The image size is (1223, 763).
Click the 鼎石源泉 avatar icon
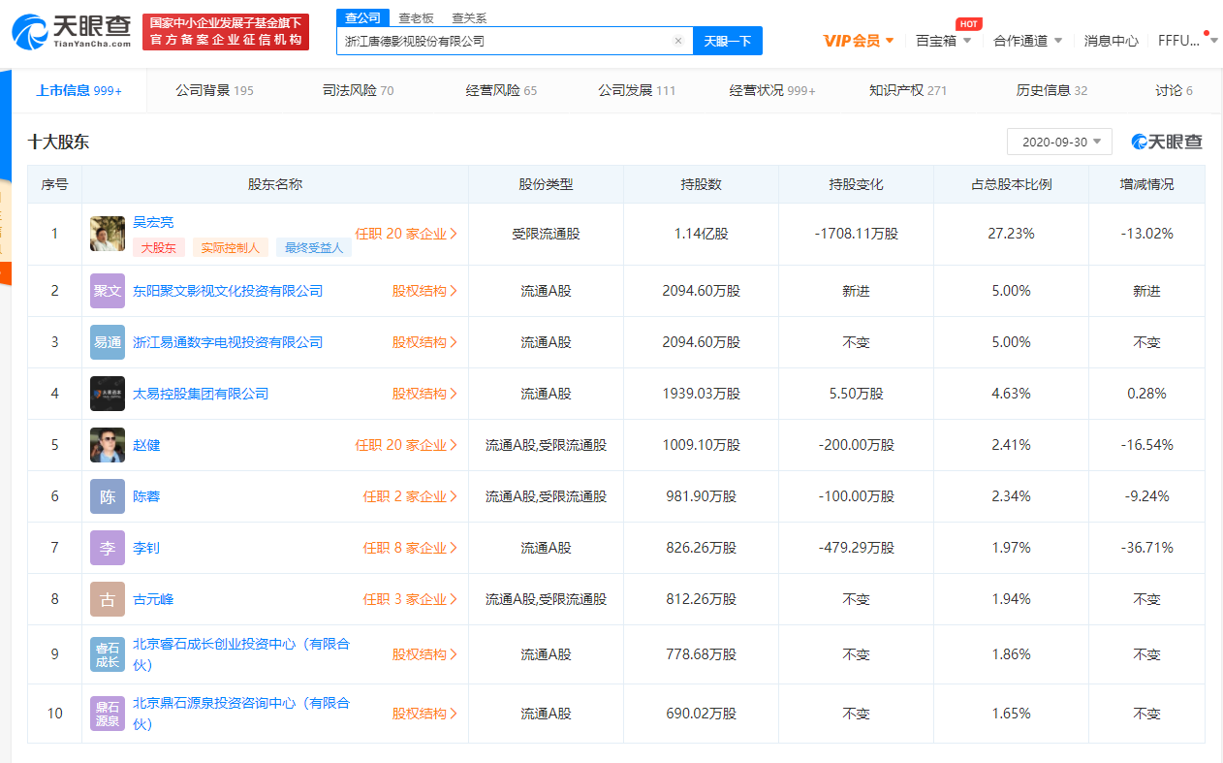pyautogui.click(x=108, y=714)
